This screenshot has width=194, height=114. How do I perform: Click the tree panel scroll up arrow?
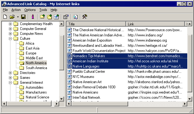pyautogui.click(x=62, y=24)
